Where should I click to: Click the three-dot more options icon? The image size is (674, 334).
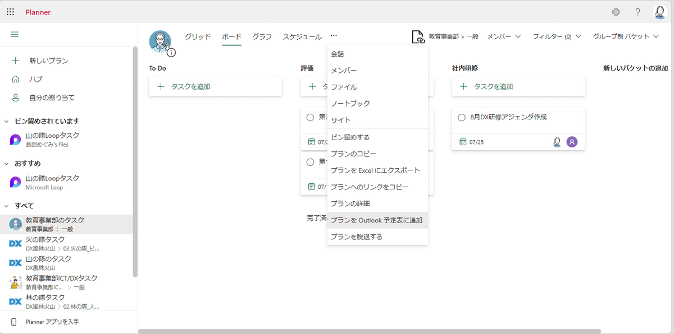[x=334, y=36]
